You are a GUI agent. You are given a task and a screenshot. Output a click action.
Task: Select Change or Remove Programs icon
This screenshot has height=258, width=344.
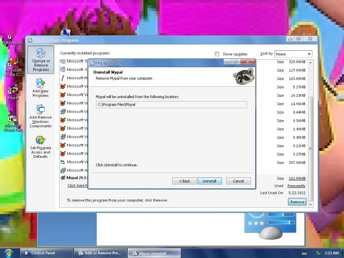pos(41,60)
